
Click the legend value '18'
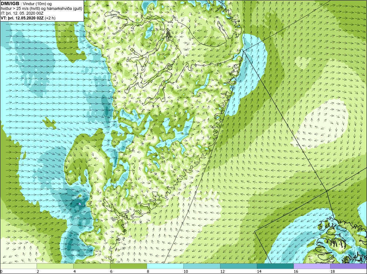(x=333, y=271)
